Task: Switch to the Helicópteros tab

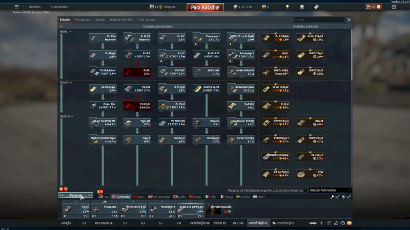Action: [83, 19]
